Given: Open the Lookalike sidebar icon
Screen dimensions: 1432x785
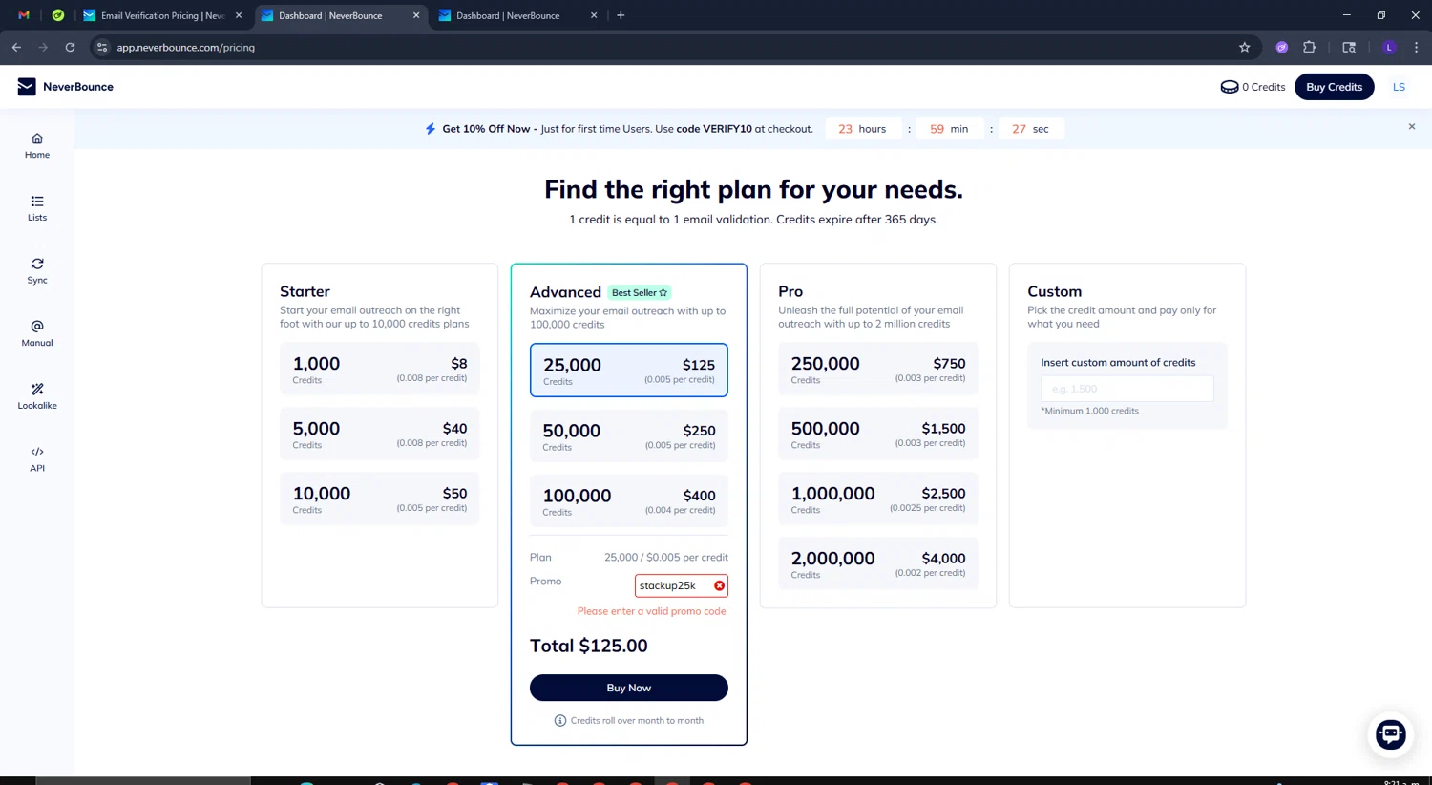Looking at the screenshot, I should tap(37, 396).
